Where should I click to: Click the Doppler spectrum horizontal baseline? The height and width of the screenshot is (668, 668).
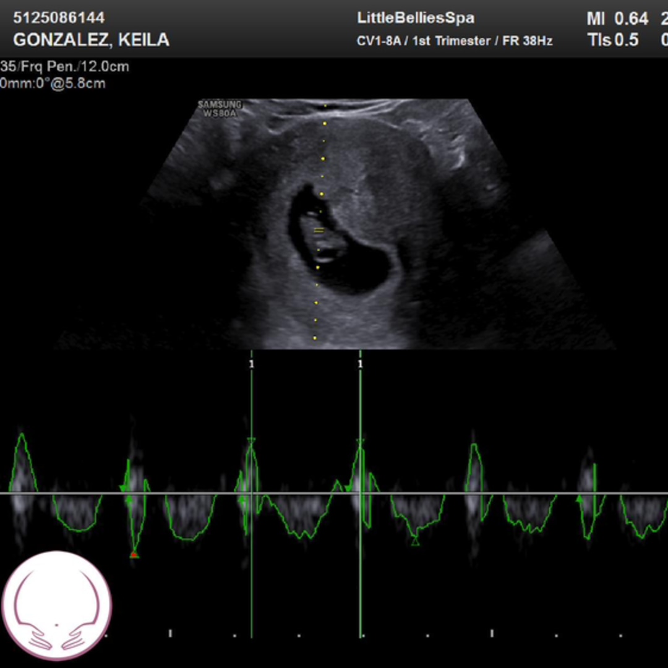186,493
